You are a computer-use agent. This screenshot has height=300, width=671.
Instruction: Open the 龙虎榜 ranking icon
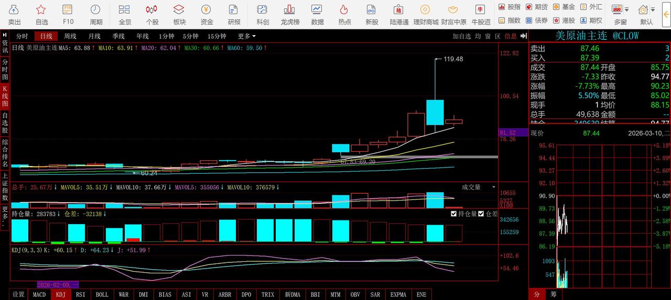pyautogui.click(x=290, y=15)
